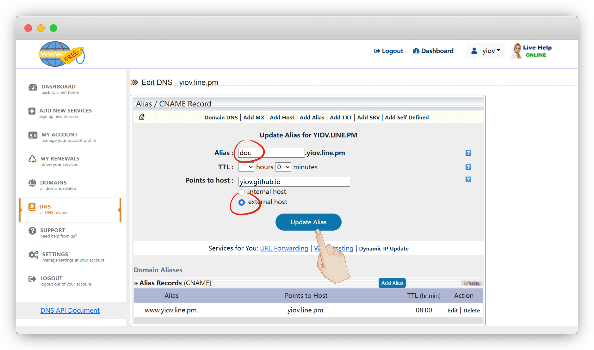Open Live Help online chat icon
This screenshot has height=350, width=594.
pyautogui.click(x=531, y=51)
